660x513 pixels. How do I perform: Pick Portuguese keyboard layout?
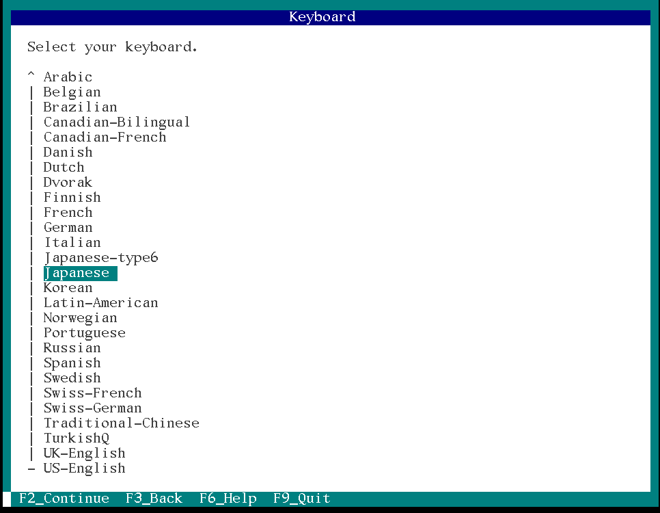(x=84, y=333)
